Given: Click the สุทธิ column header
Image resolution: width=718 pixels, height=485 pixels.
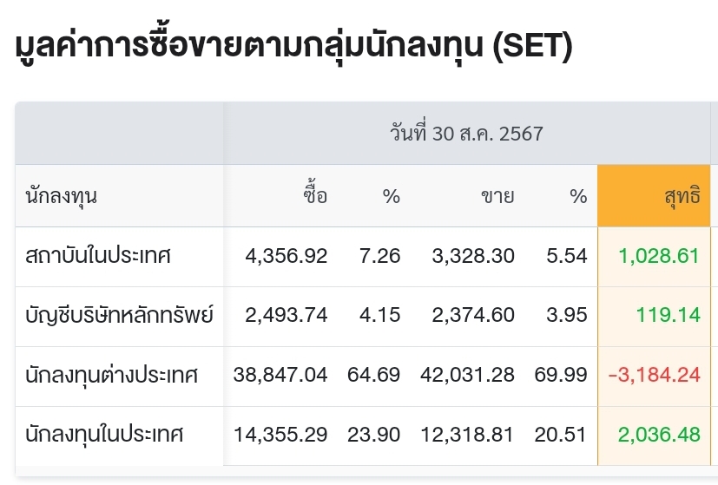Looking at the screenshot, I should [x=682, y=196].
